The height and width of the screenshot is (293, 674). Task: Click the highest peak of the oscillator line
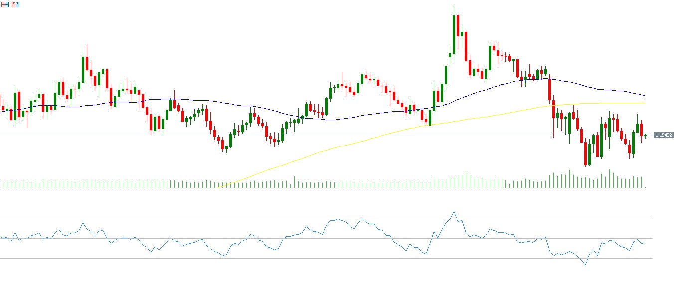(x=453, y=212)
